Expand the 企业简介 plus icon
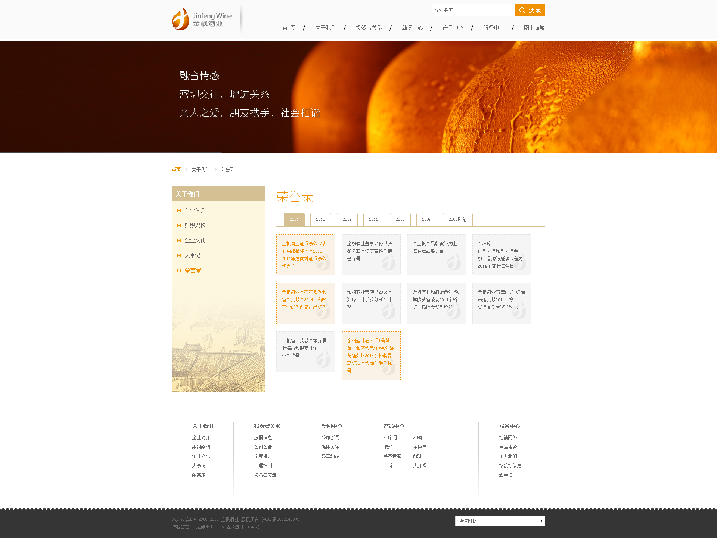 tap(179, 211)
